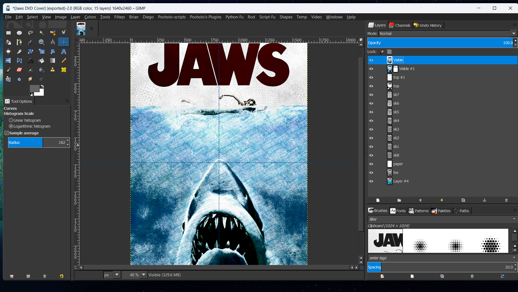Choose the Free Select lasso tool

pyautogui.click(x=31, y=33)
